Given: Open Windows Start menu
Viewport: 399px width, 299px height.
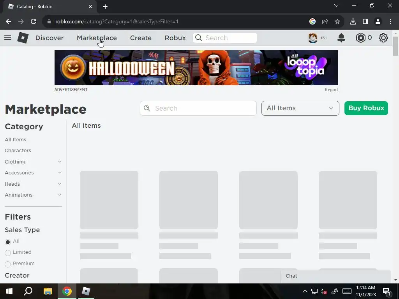Looking at the screenshot, I should tap(9, 291).
